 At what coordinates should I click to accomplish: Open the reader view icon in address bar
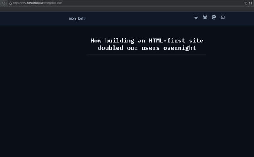[246, 3]
